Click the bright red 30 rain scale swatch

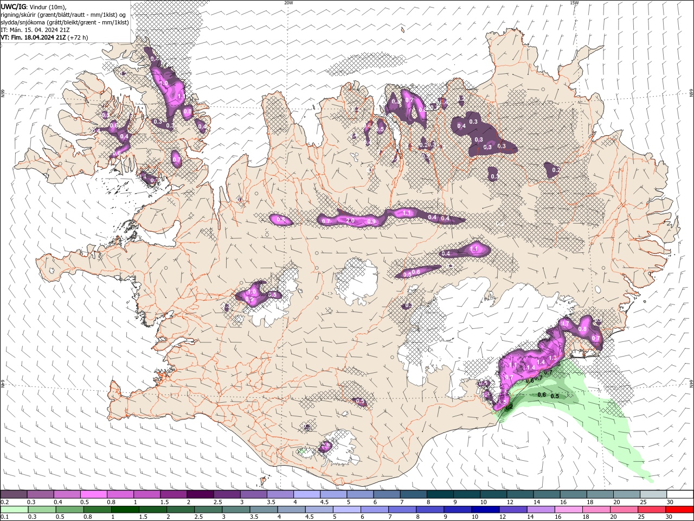tap(680, 510)
